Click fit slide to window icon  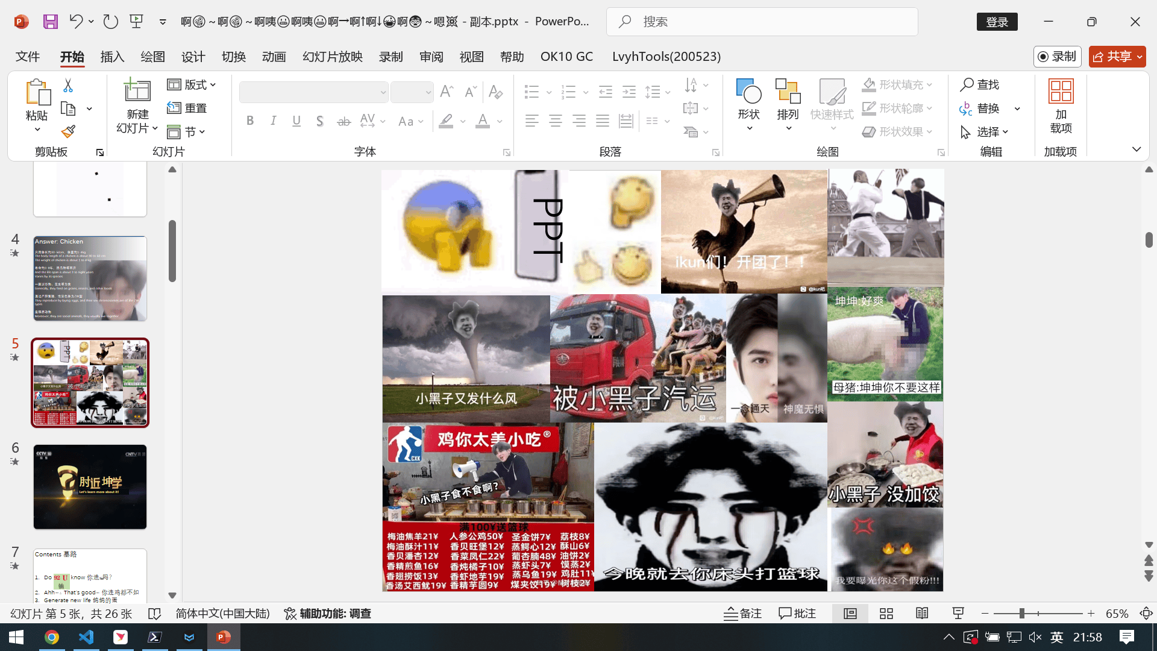pos(1146,614)
